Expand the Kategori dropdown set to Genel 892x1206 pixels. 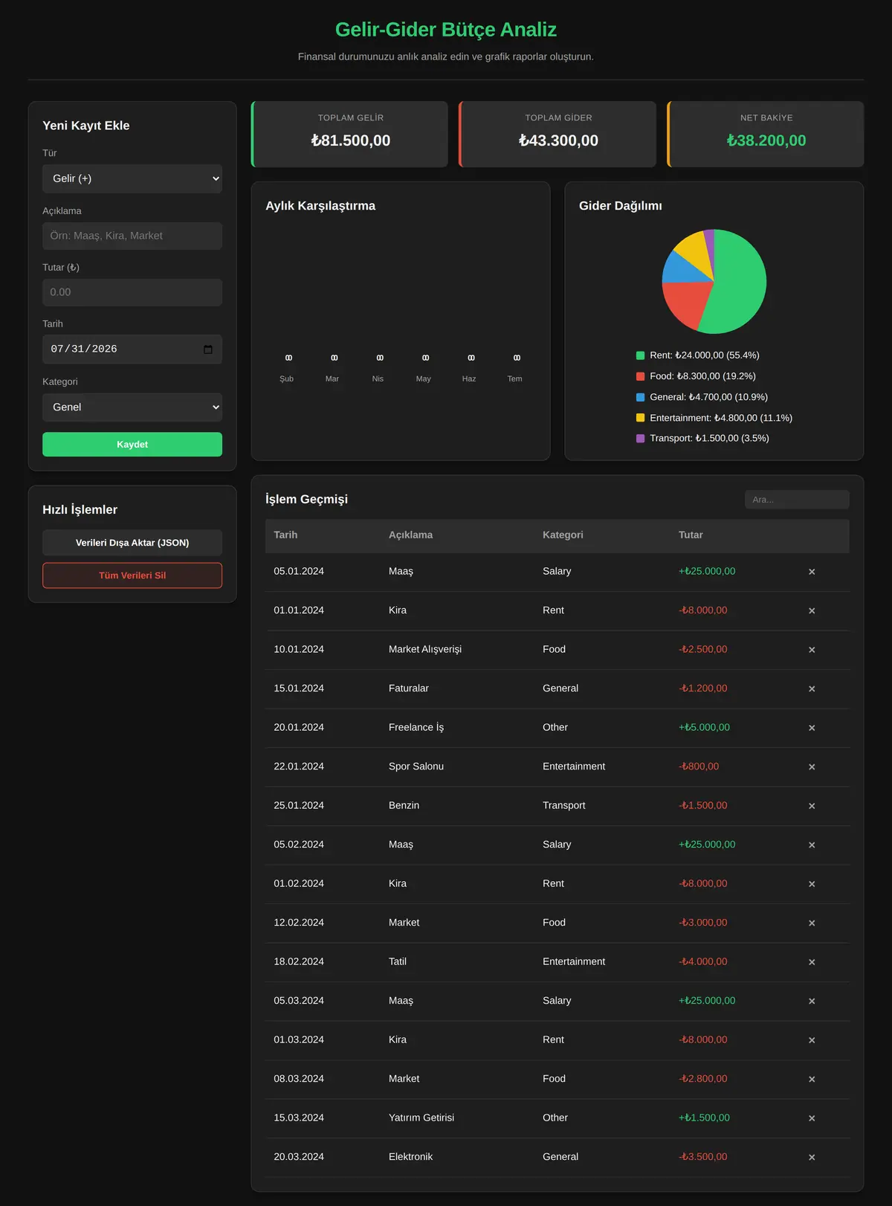point(132,407)
